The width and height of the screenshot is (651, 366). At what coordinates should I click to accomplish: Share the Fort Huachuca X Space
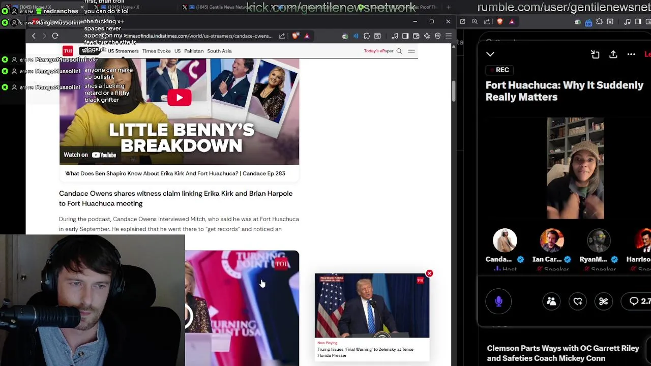click(x=613, y=54)
